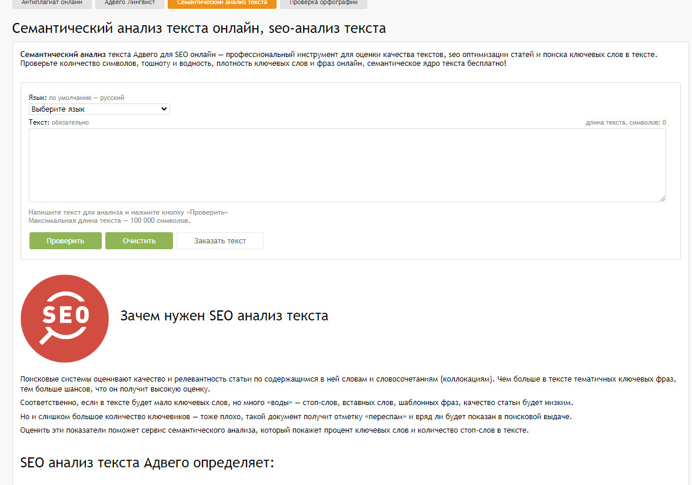Image resolution: width=692 pixels, height=485 pixels.
Task: Click inside the text analysis input area
Action: coord(347,165)
